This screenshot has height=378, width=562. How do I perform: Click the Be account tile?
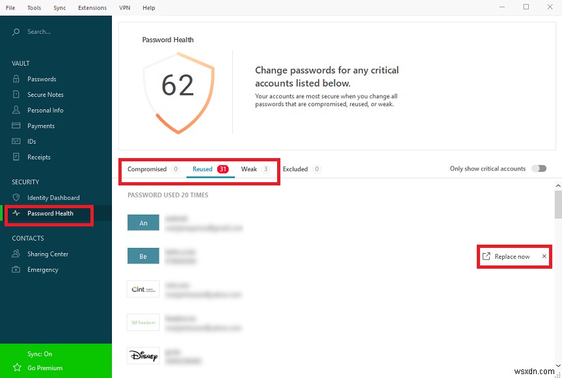pyautogui.click(x=143, y=256)
